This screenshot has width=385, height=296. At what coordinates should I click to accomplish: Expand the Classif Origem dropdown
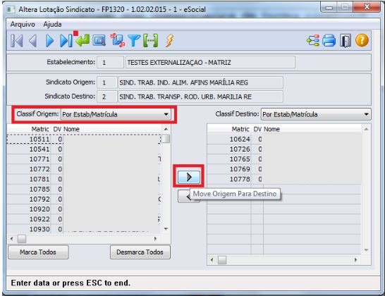pyautogui.click(x=166, y=114)
